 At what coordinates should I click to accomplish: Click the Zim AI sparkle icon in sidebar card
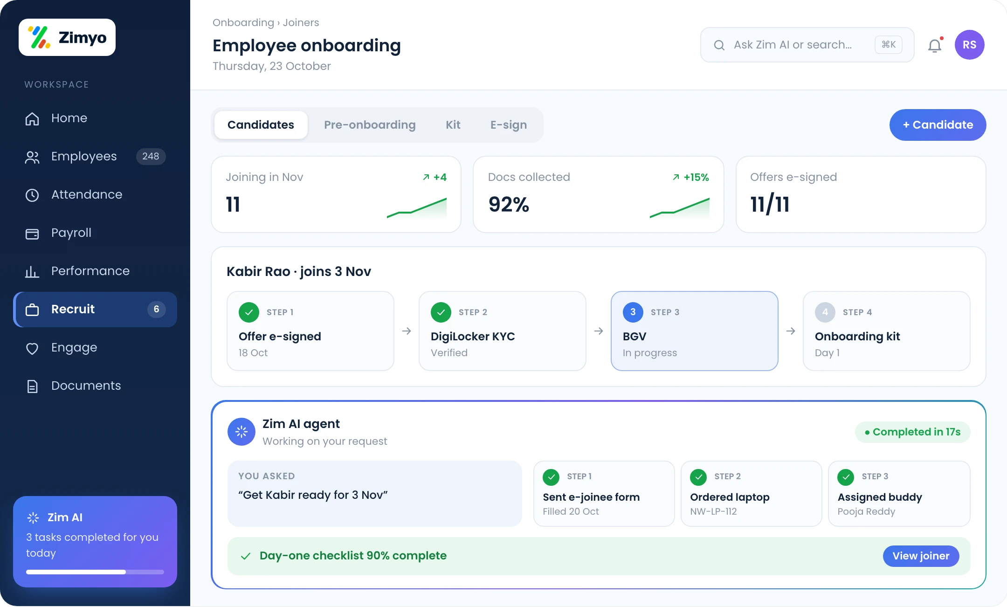point(33,517)
